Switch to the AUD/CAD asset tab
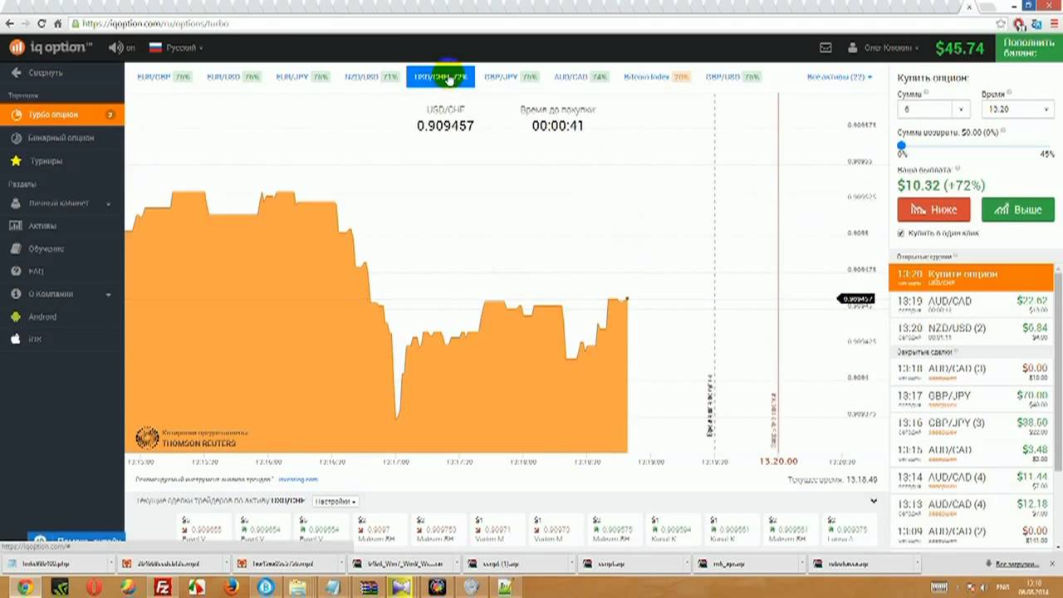 tap(580, 76)
